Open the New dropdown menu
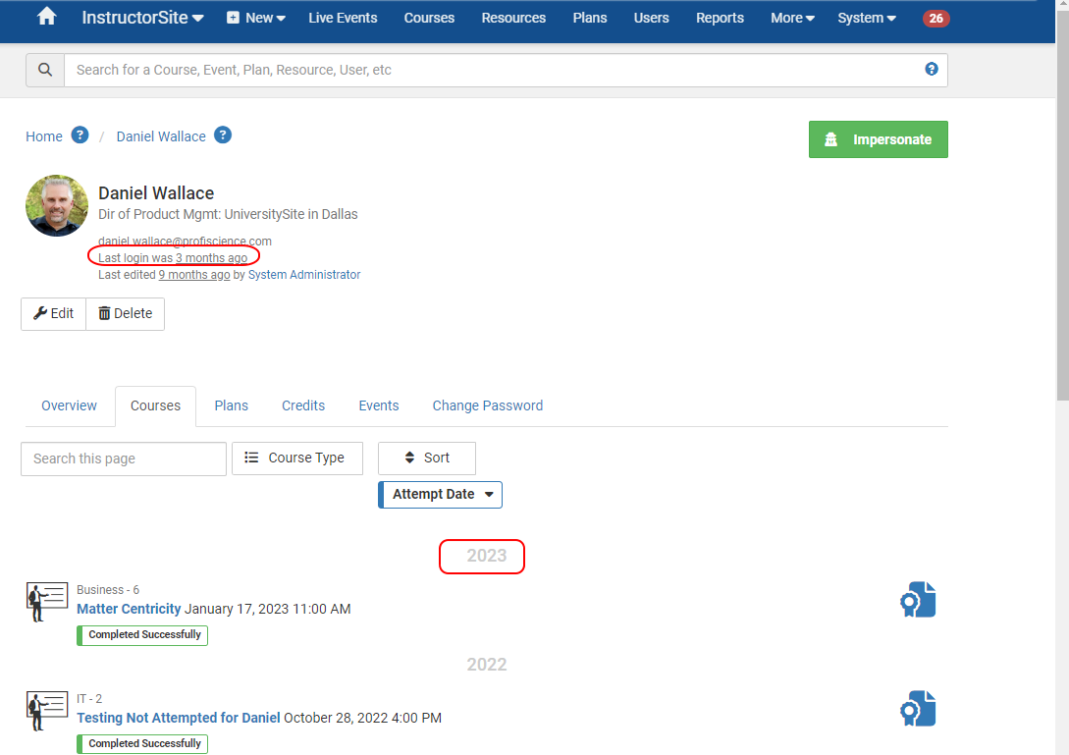Screen dimensions: 1069x755 coord(255,18)
